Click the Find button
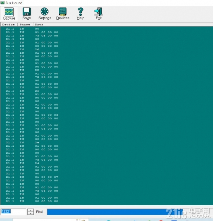This screenshot has height=221, width=213. 39,212
